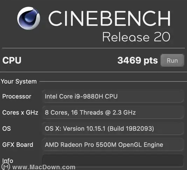Click the Info row label
The image size is (187, 170).
pyautogui.click(x=8, y=161)
